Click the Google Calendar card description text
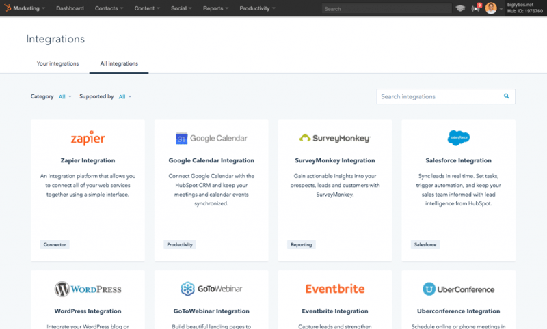 (x=211, y=190)
